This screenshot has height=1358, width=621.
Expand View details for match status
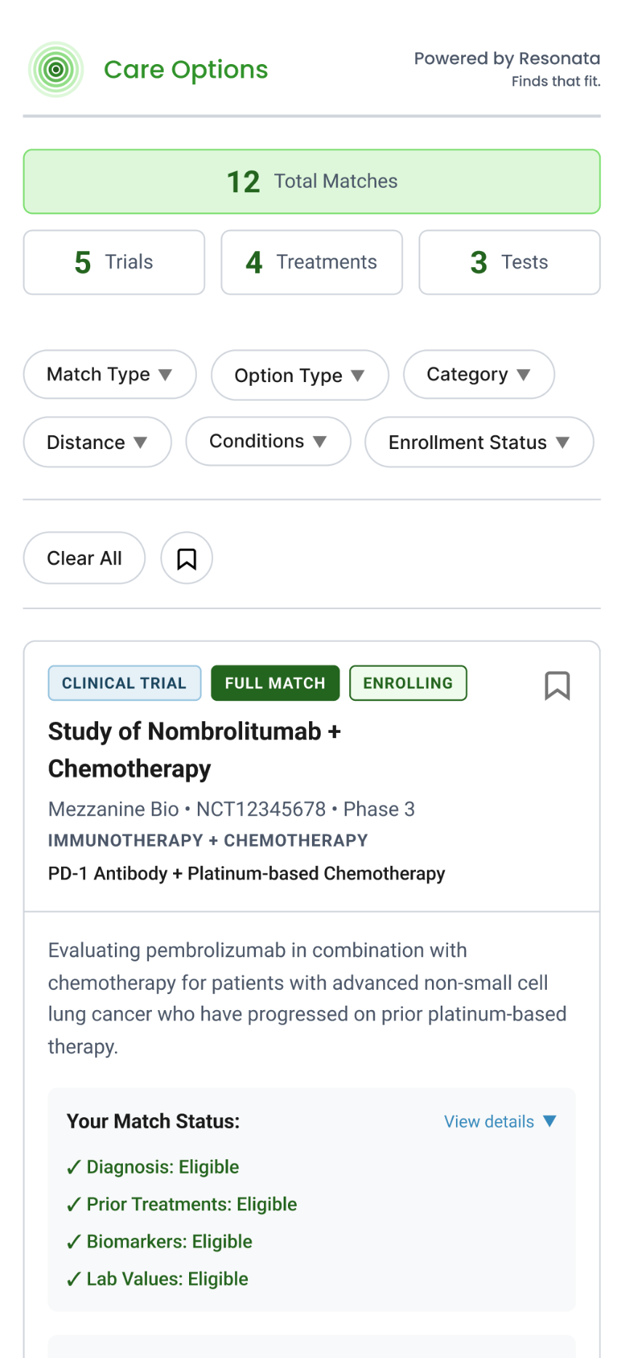[x=500, y=1121]
